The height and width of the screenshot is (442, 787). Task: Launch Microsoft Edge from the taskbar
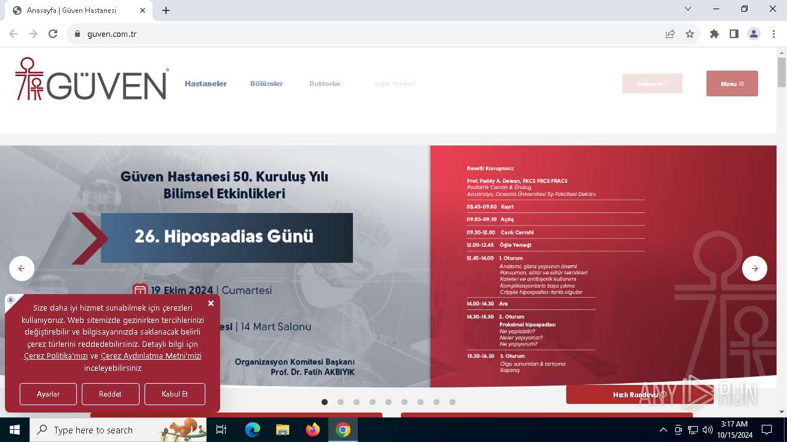pos(253,430)
